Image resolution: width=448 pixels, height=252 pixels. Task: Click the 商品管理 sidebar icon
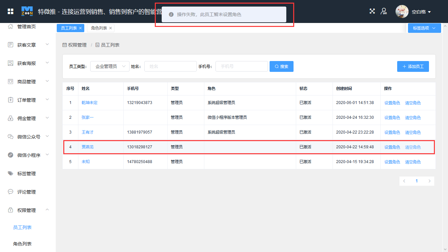coord(10,81)
